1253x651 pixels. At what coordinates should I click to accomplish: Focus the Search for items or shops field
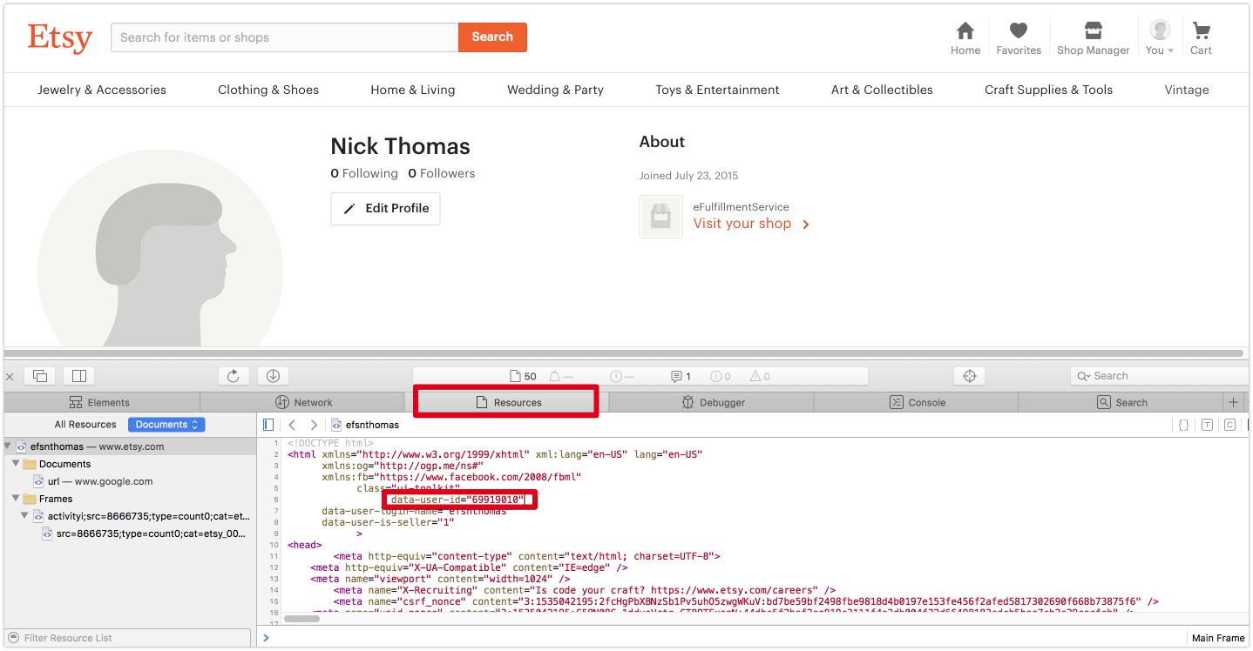(285, 37)
